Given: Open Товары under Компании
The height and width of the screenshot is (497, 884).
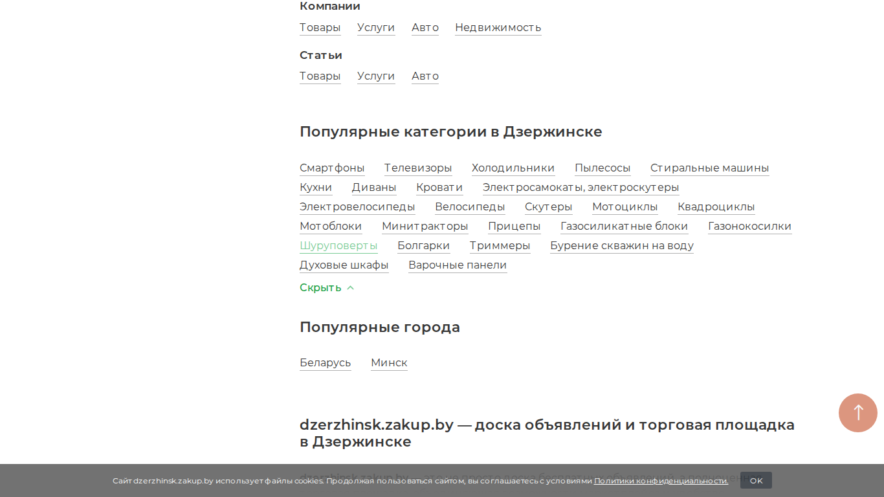Looking at the screenshot, I should coord(320,28).
